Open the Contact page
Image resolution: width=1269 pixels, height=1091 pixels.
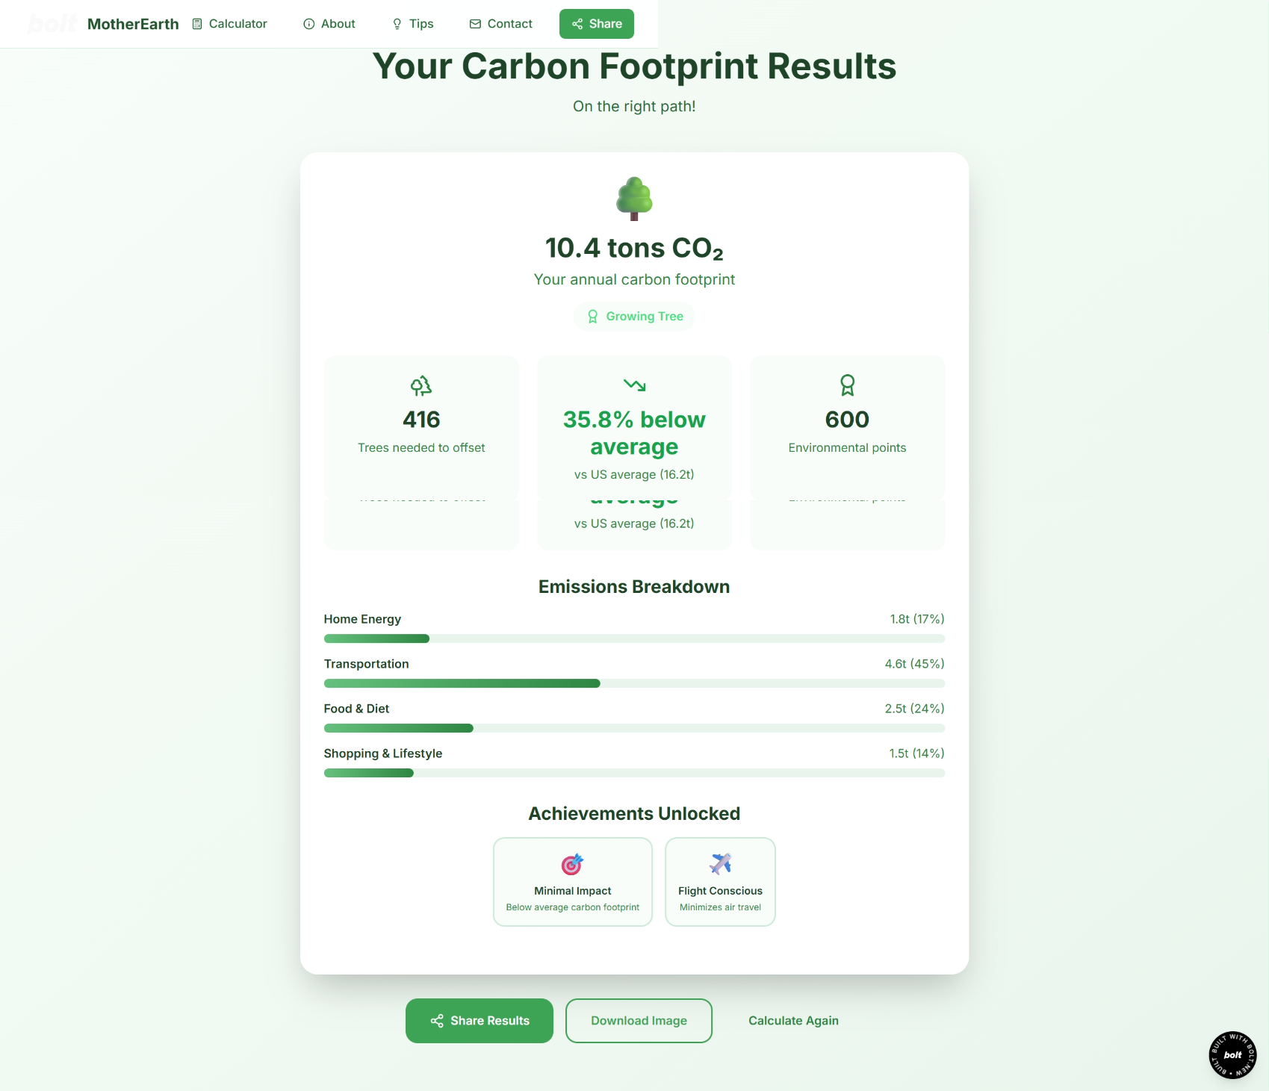(x=501, y=24)
